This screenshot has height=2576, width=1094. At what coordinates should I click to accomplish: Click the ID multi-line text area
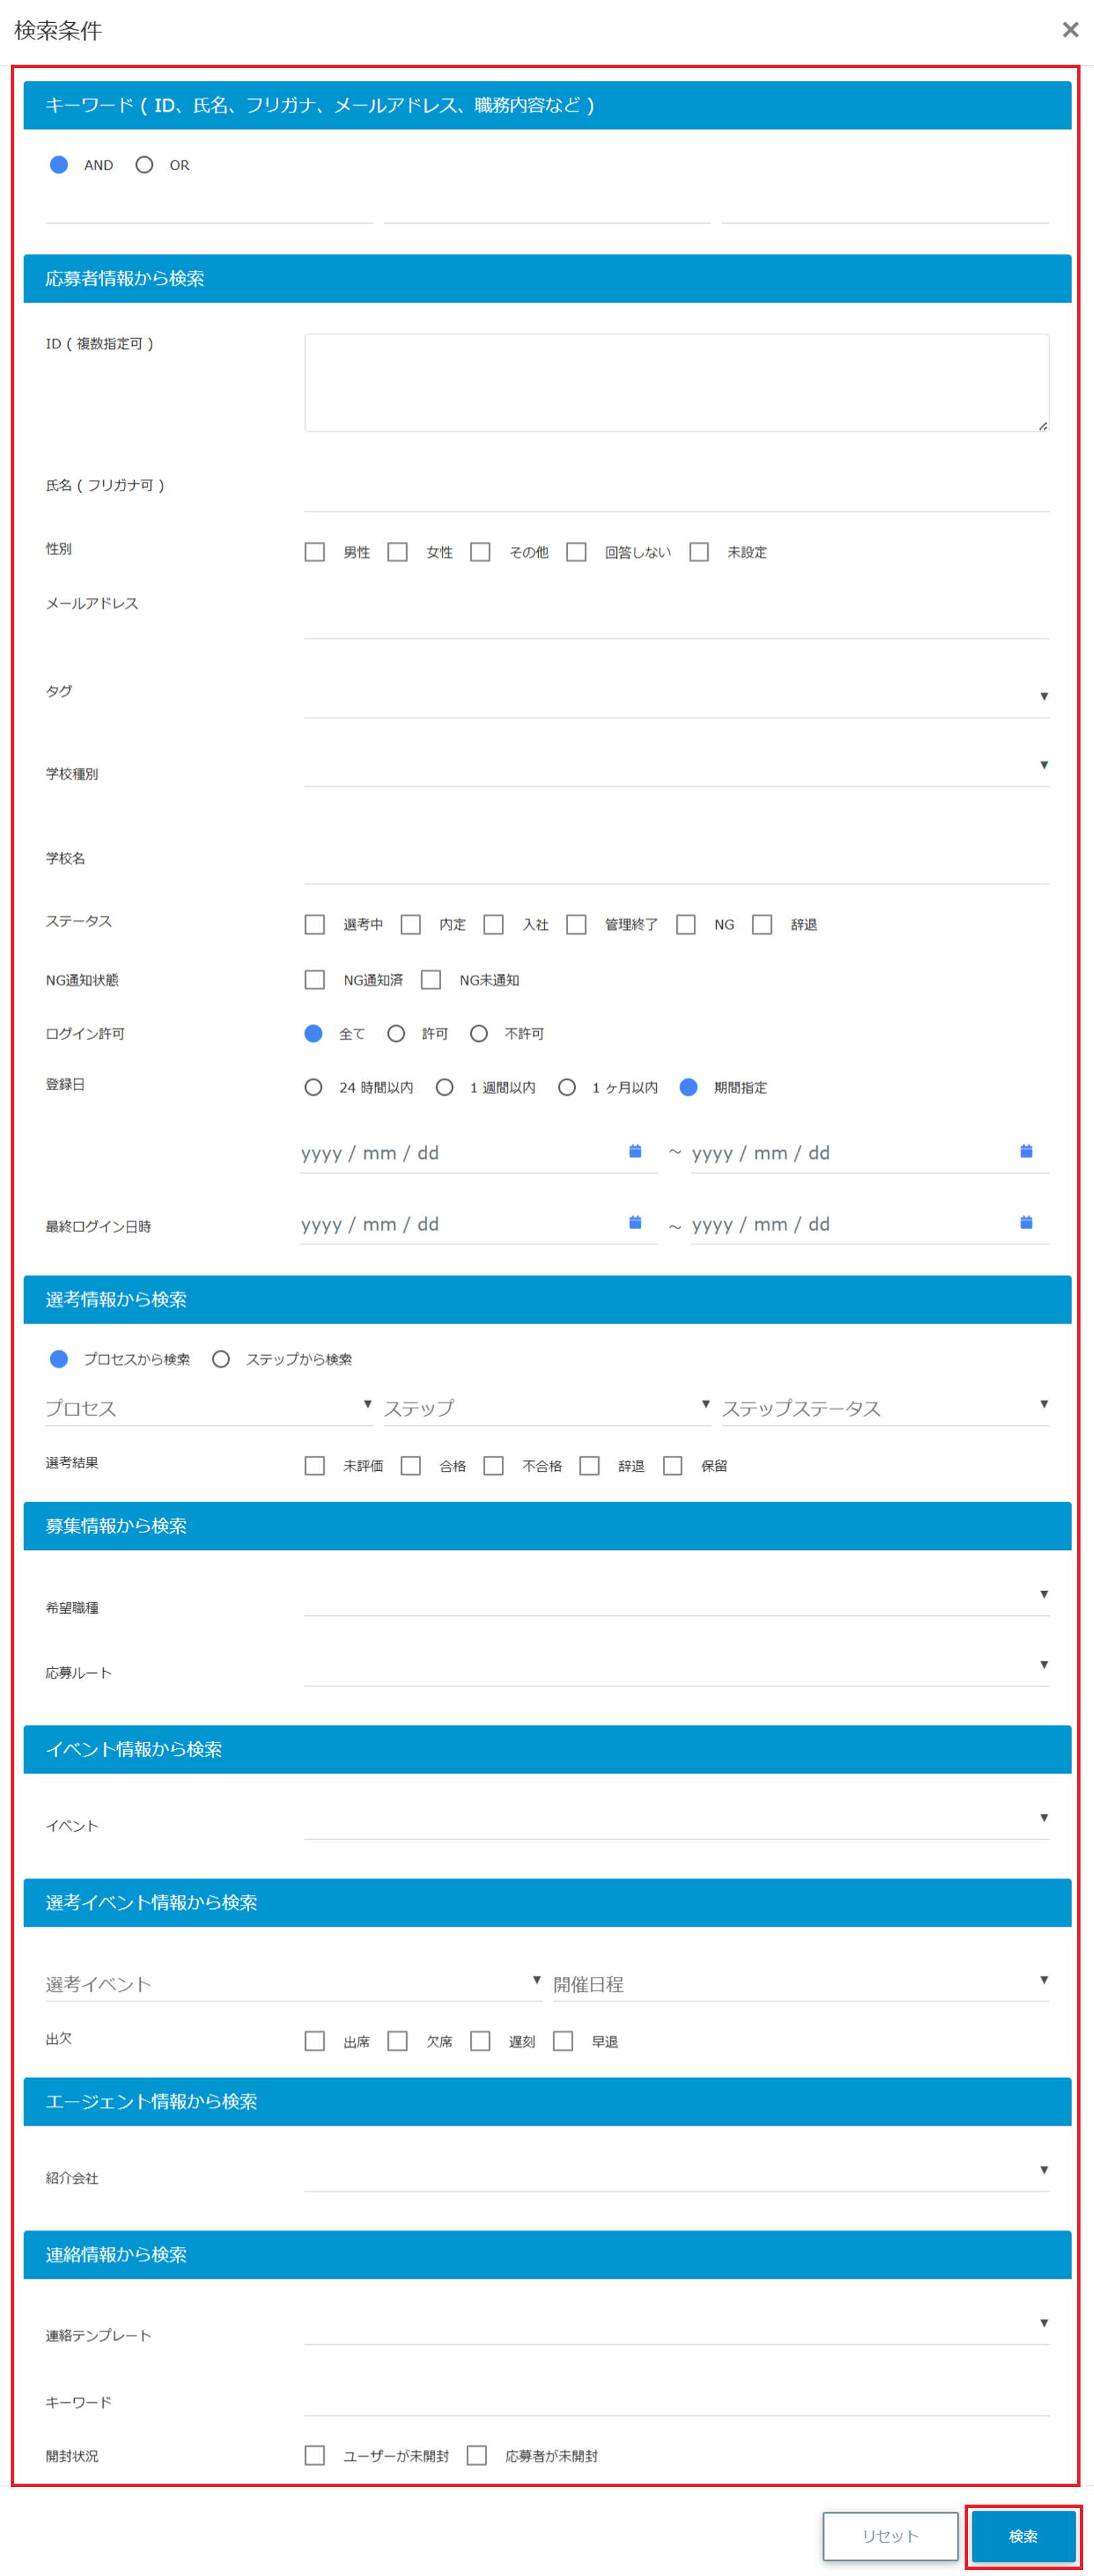(676, 383)
